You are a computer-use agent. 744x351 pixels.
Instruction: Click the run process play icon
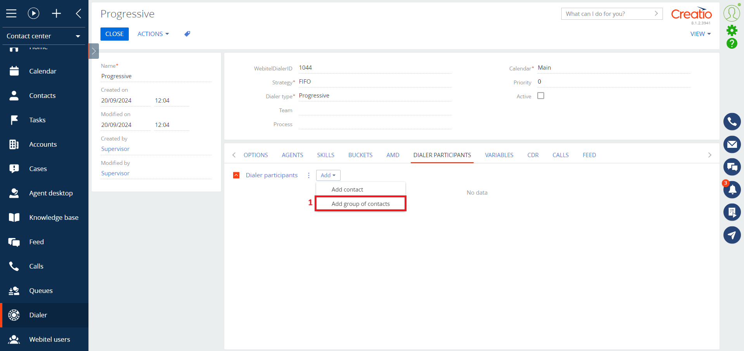point(34,14)
